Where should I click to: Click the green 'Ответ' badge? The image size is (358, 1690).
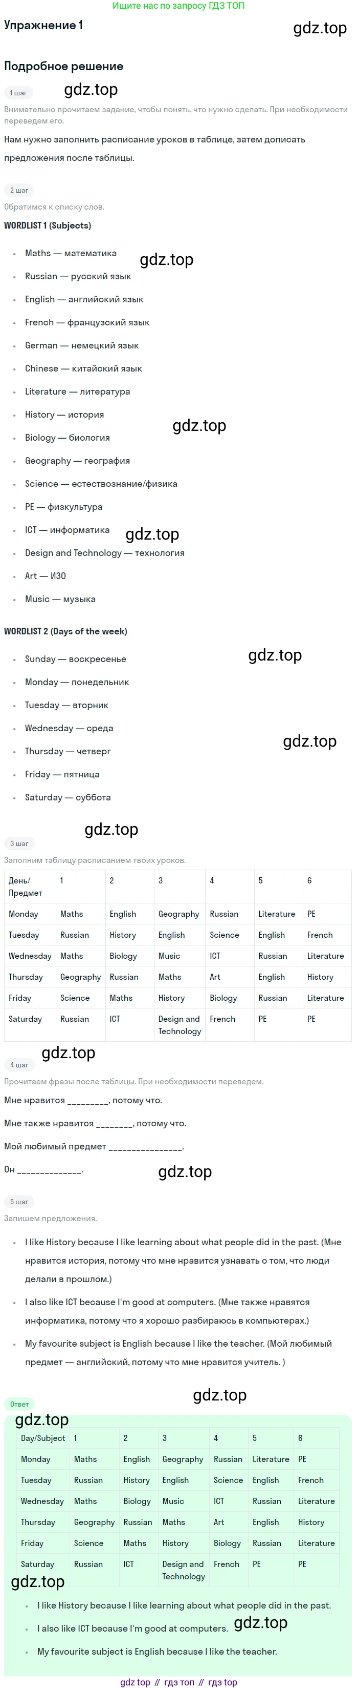coord(19,1404)
